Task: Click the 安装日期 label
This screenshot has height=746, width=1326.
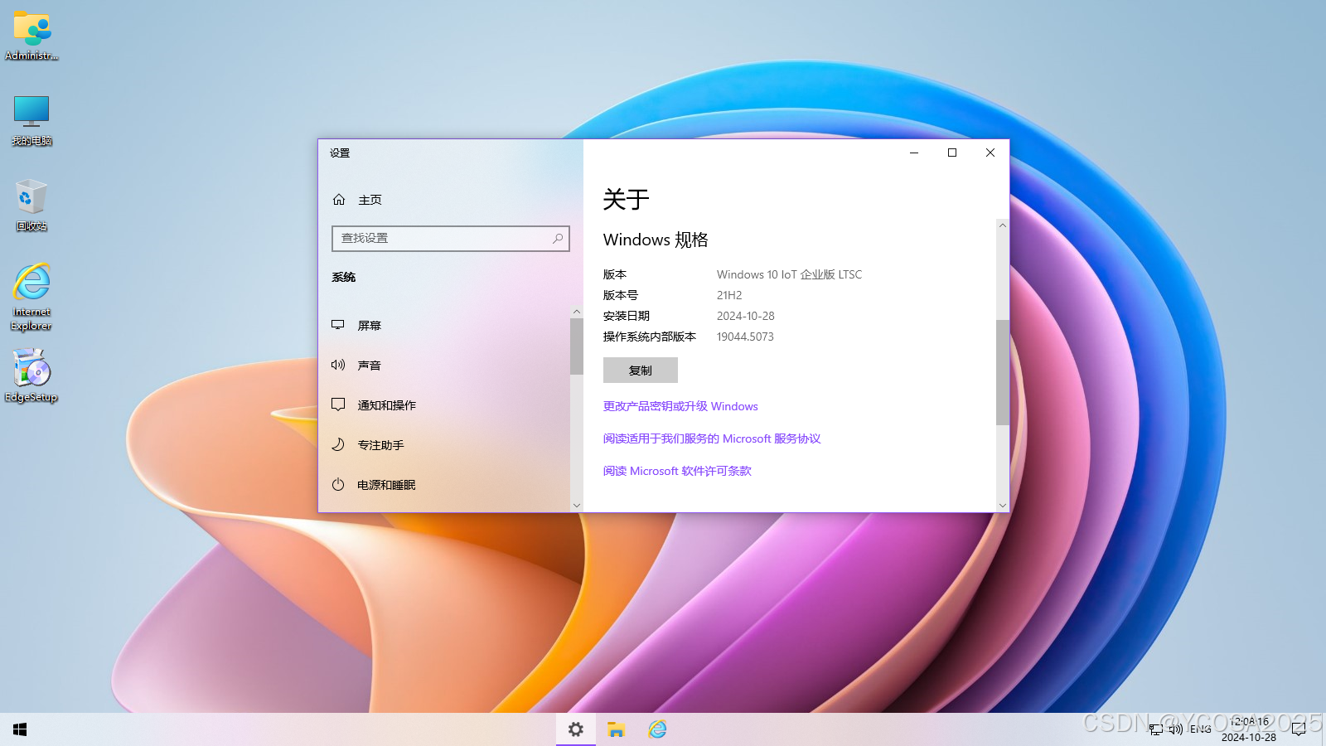Action: pos(627,316)
